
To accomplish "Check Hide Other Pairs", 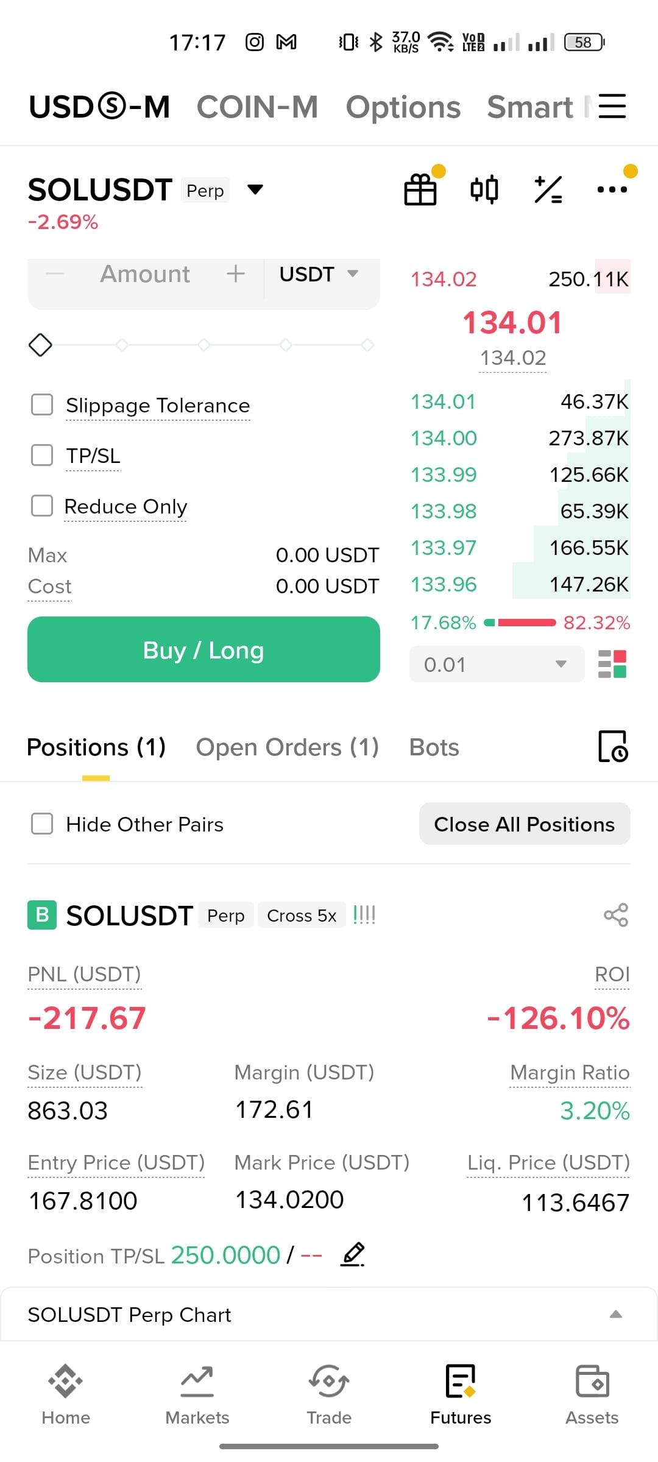I will click(42, 824).
